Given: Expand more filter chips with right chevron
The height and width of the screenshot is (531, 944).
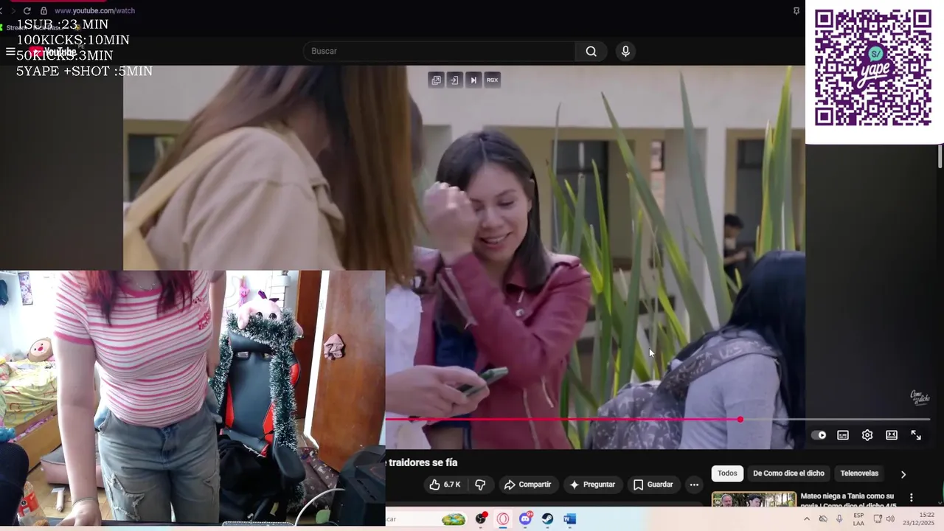Looking at the screenshot, I should (903, 474).
